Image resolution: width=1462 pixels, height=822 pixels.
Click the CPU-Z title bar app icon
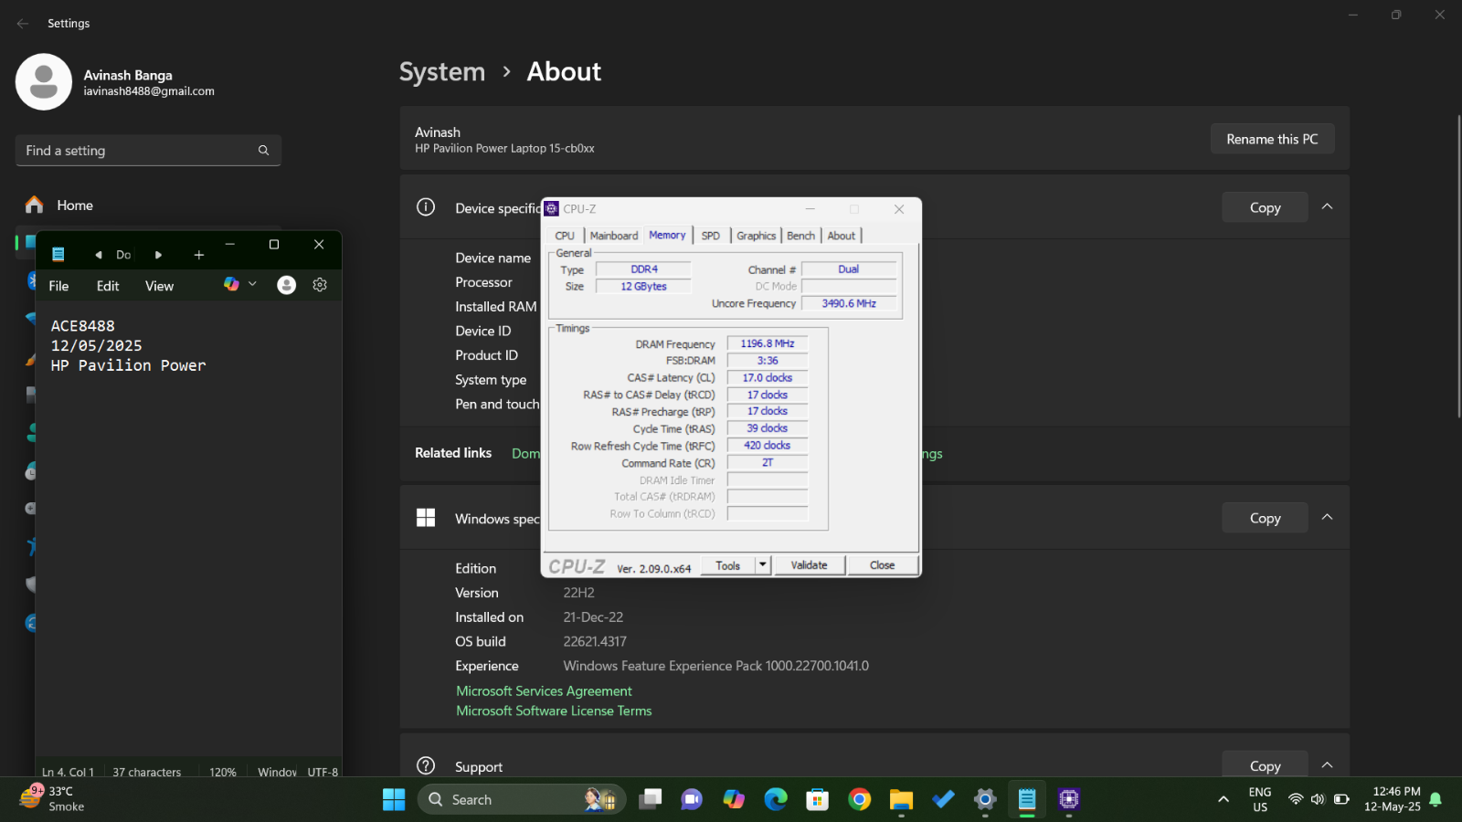coord(552,209)
